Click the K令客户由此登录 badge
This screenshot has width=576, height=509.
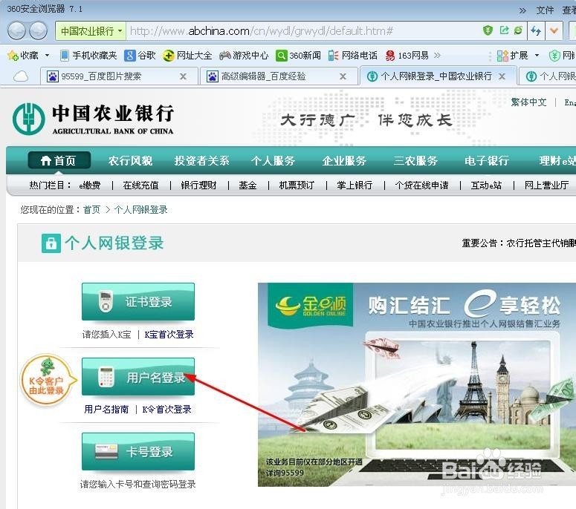[x=48, y=381]
